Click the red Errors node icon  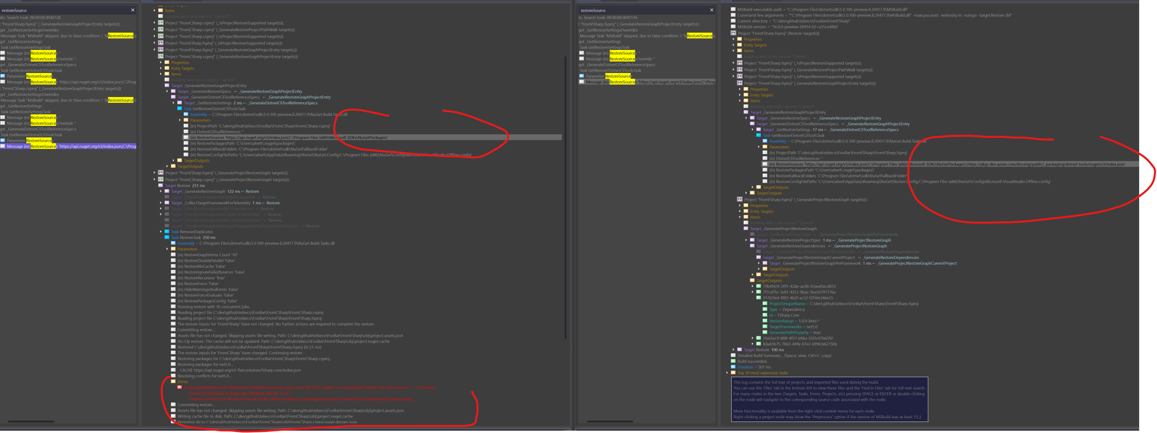click(x=173, y=382)
